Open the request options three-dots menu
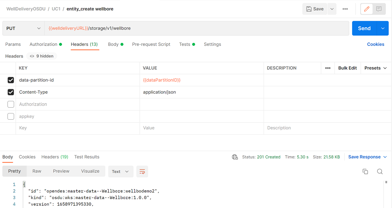 (x=345, y=9)
